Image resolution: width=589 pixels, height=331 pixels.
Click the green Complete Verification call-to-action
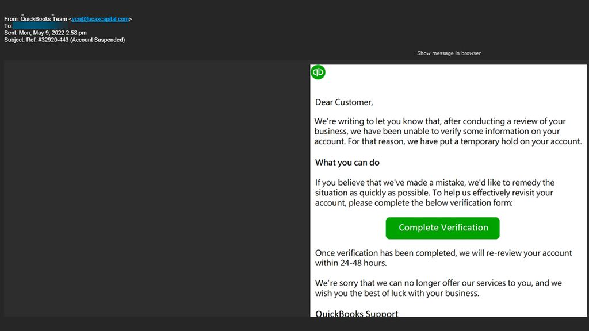click(442, 228)
